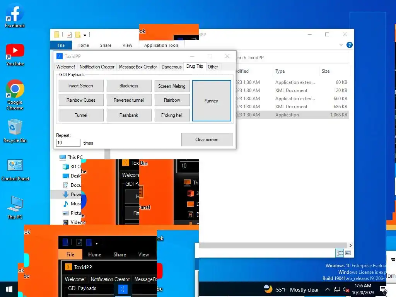Open the notification center icon
Screen dimensions: 396x297
pyautogui.click(x=383, y=289)
